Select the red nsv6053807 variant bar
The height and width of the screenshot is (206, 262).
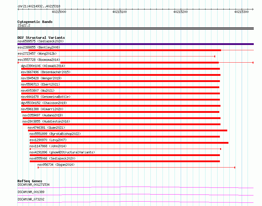(x=120, y=93)
